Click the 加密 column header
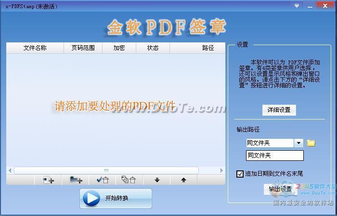 click(119, 48)
